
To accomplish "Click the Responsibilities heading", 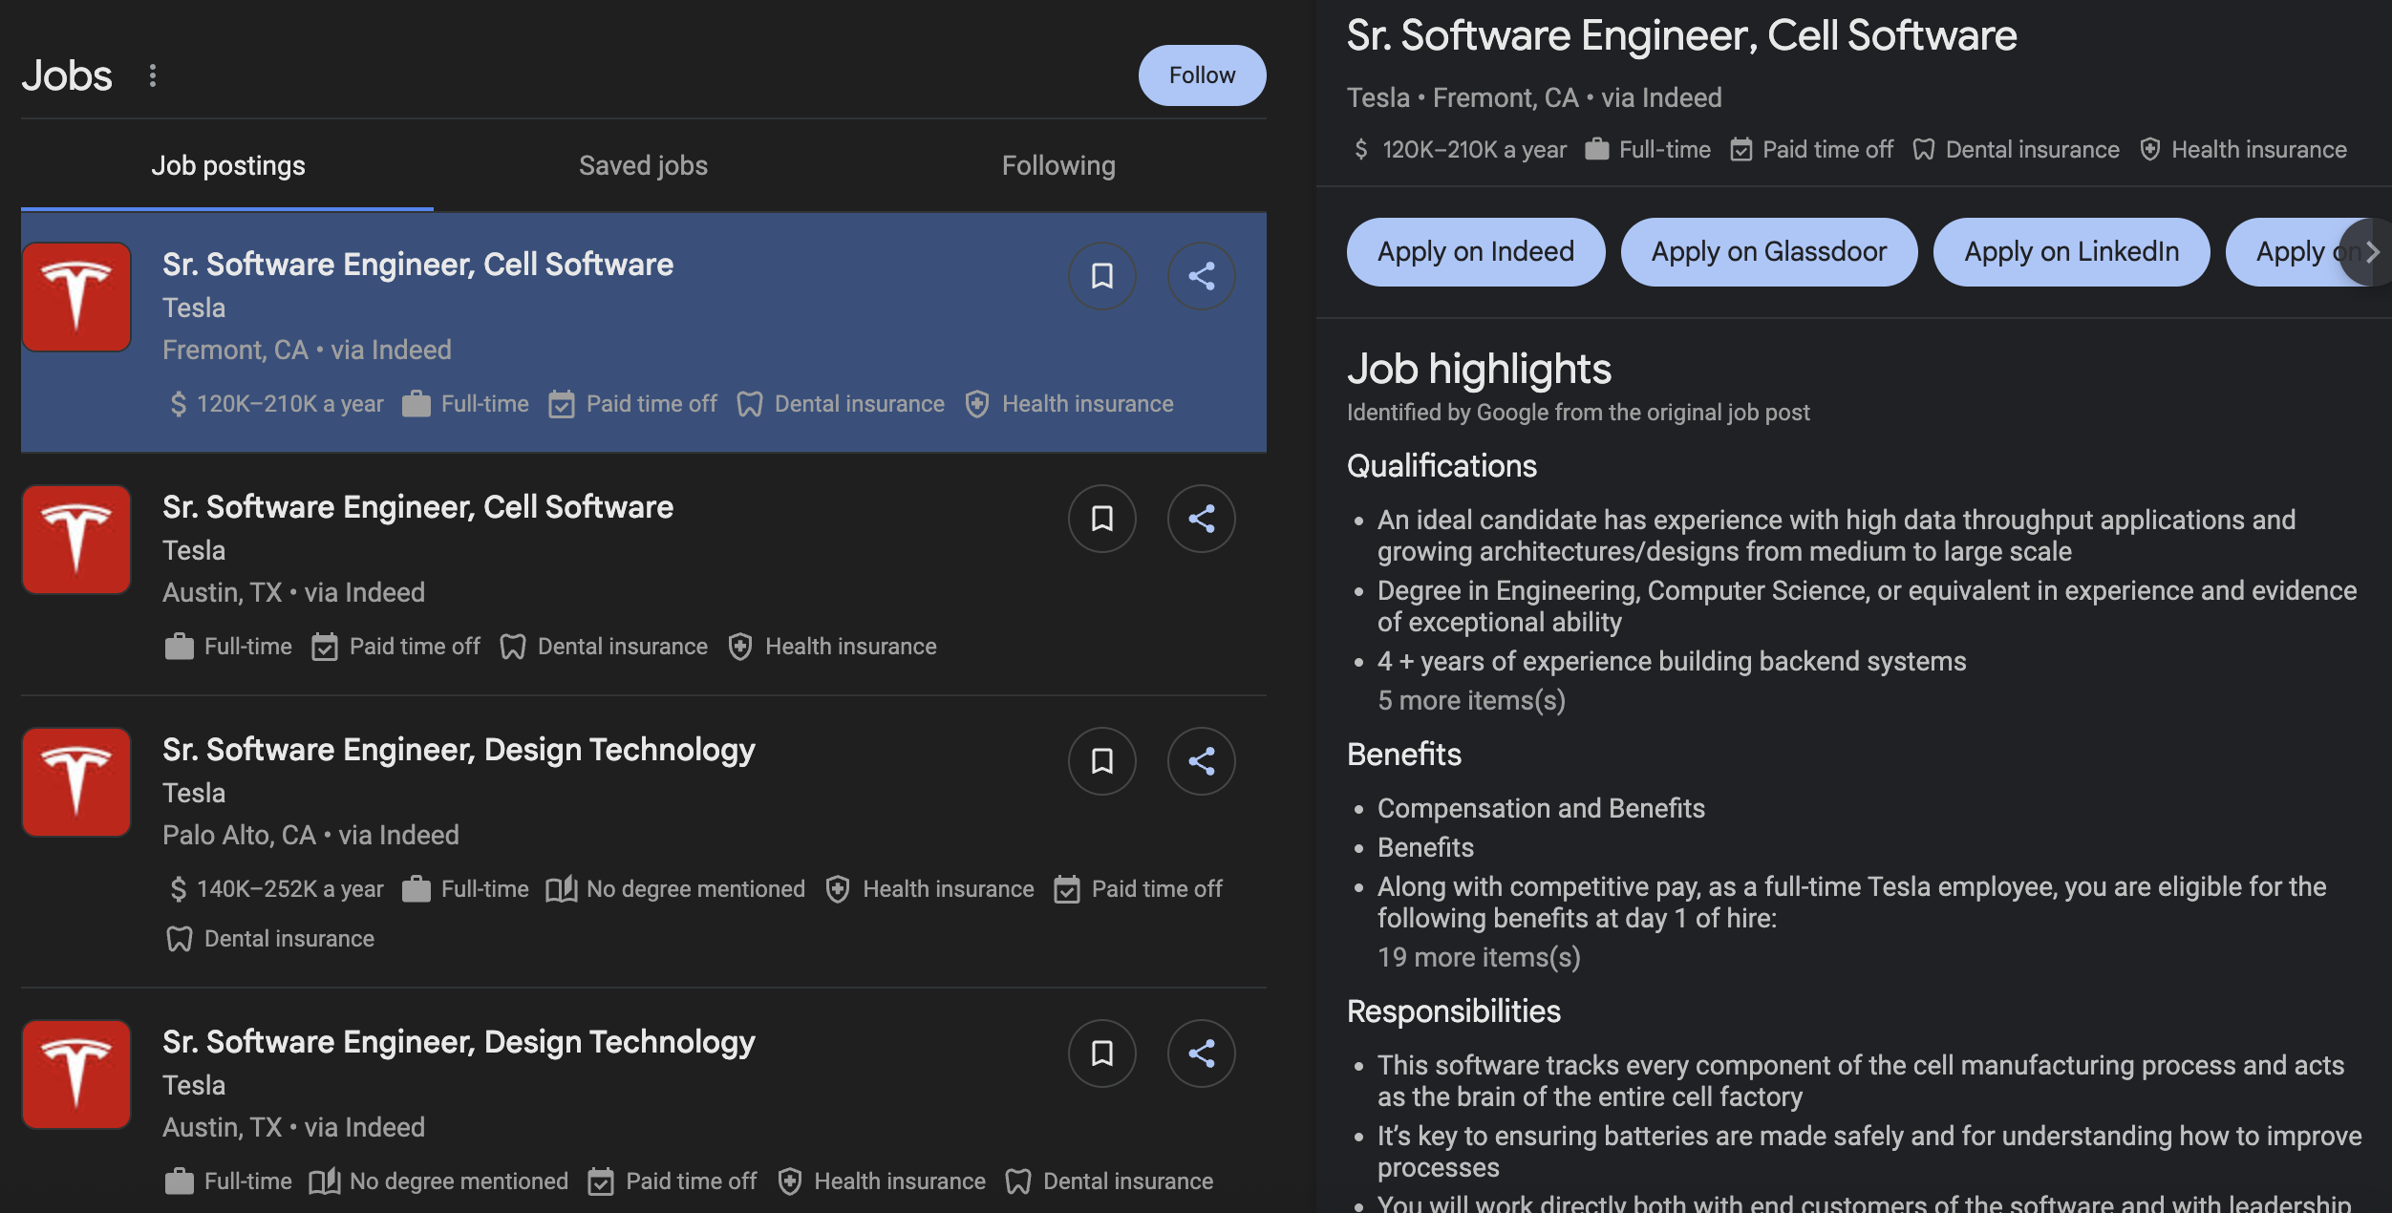I will click(x=1454, y=1011).
